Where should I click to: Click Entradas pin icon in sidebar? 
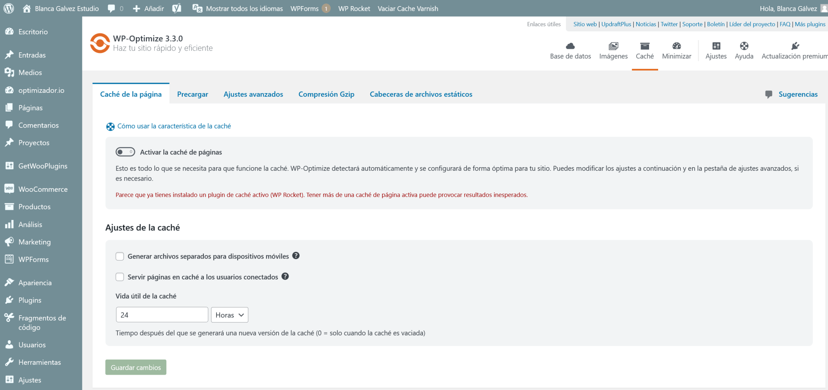pyautogui.click(x=9, y=55)
